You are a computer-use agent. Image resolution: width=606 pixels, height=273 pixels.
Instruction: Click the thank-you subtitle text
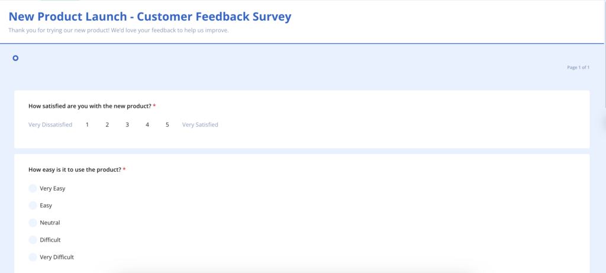[x=118, y=30]
